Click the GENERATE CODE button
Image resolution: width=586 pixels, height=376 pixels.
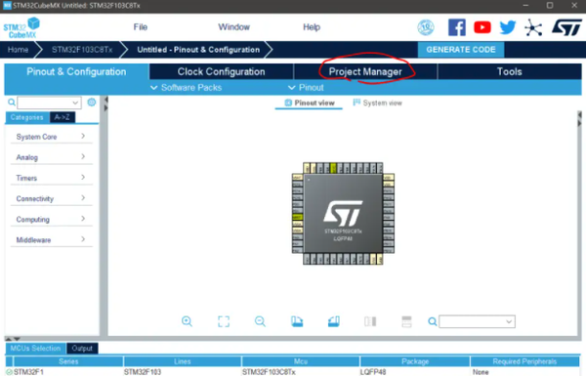461,50
